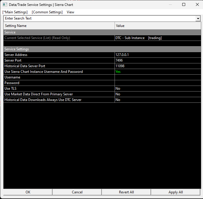Select the Current Selected Service (List) label
The height and width of the screenshot is (199, 203).
pos(37,38)
